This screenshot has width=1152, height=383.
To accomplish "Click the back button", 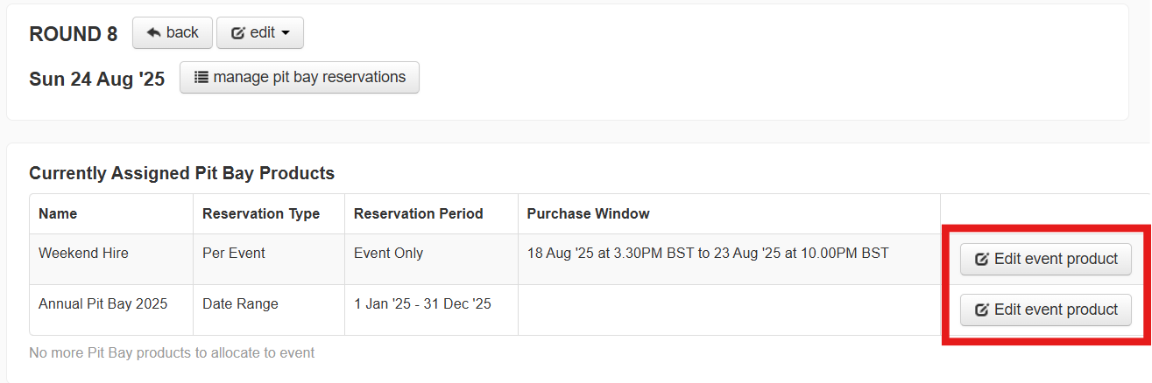I will click(x=172, y=32).
